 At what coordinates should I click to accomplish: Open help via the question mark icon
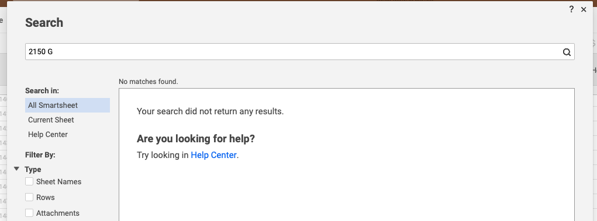pos(571,9)
